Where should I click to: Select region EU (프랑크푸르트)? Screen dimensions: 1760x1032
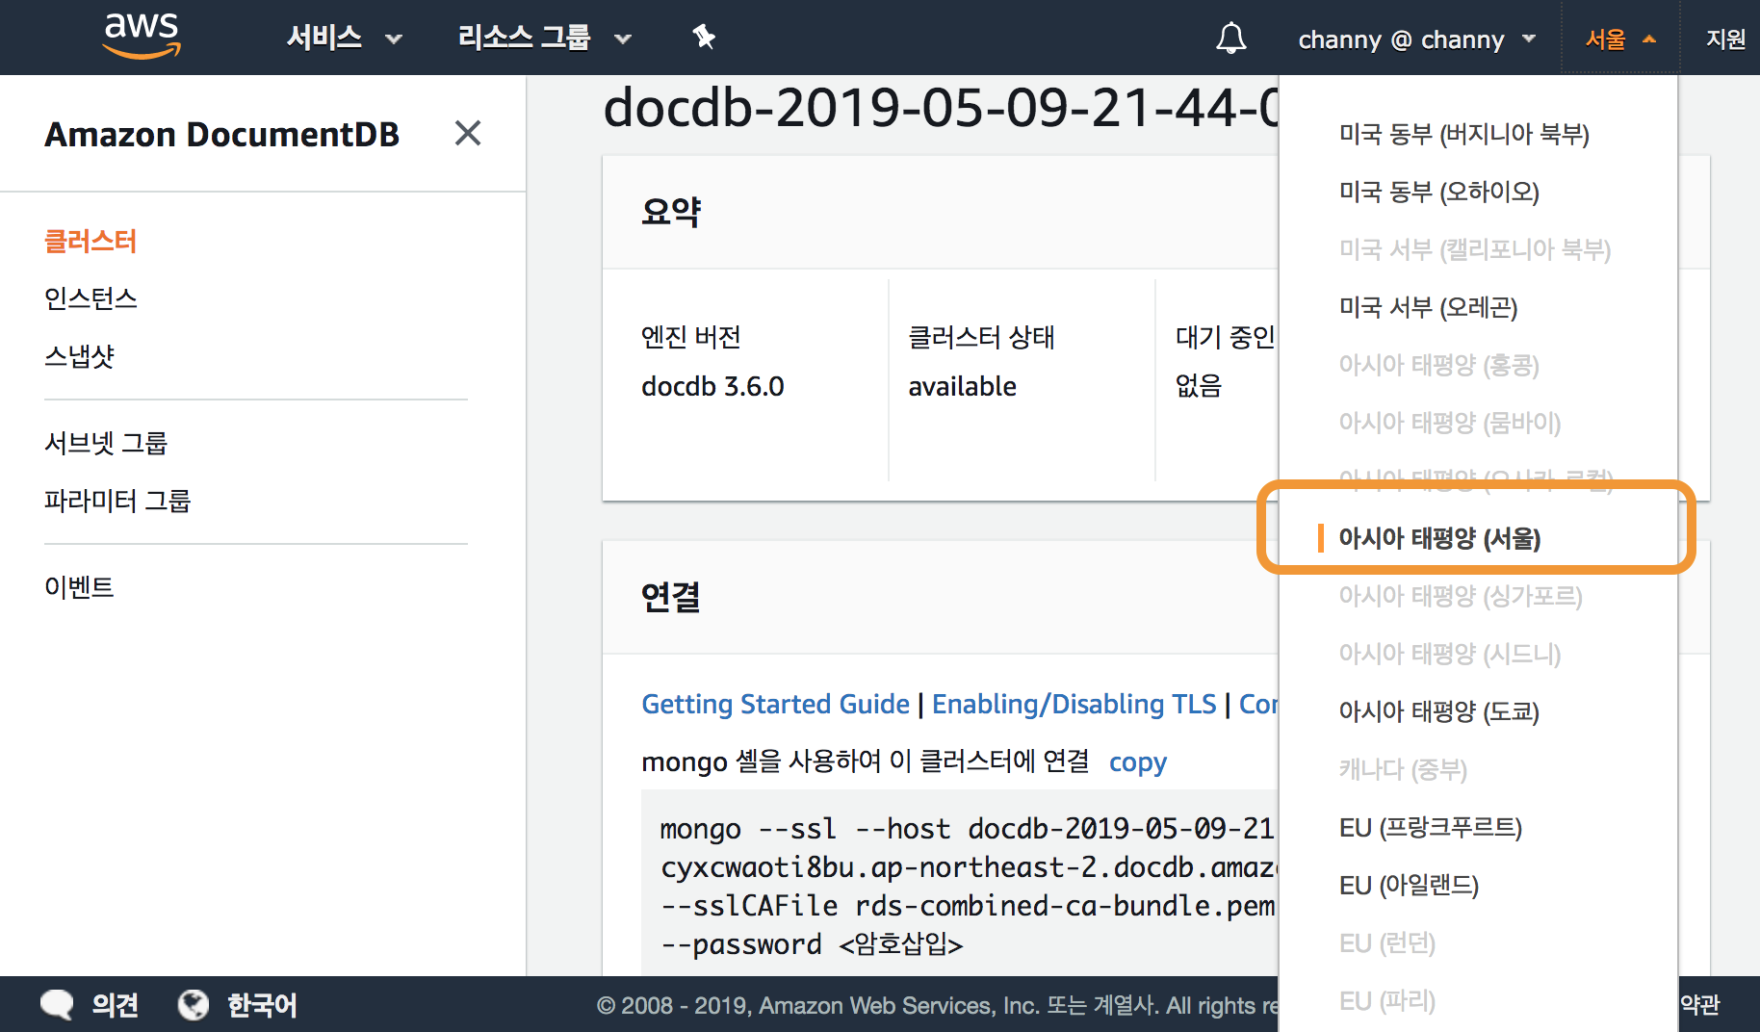pyautogui.click(x=1431, y=827)
